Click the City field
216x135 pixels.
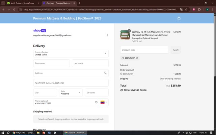point(45,92)
